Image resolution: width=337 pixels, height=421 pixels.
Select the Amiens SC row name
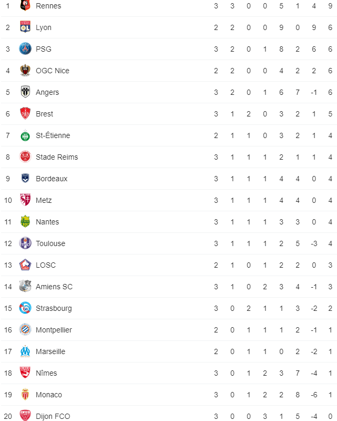[x=54, y=287]
